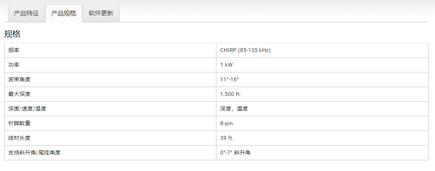Select the 8-pin value
This screenshot has width=435, height=171.
coord(226,124)
